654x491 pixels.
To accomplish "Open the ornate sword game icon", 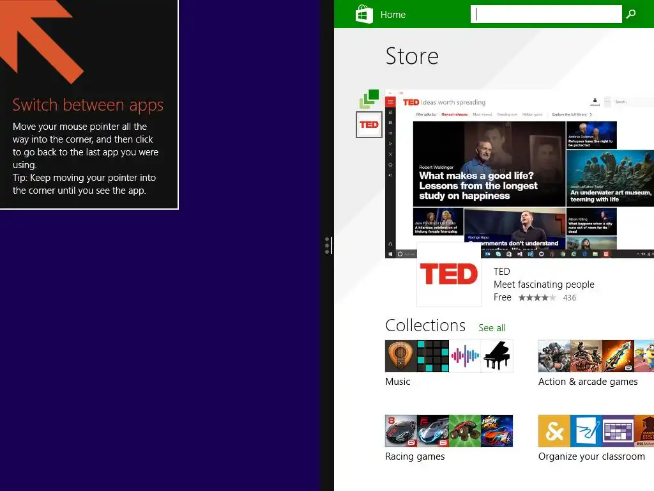I will 618,356.
